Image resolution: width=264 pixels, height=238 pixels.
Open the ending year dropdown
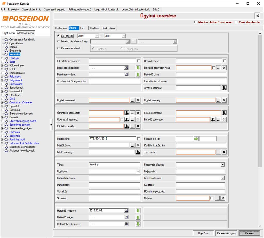[124, 36]
